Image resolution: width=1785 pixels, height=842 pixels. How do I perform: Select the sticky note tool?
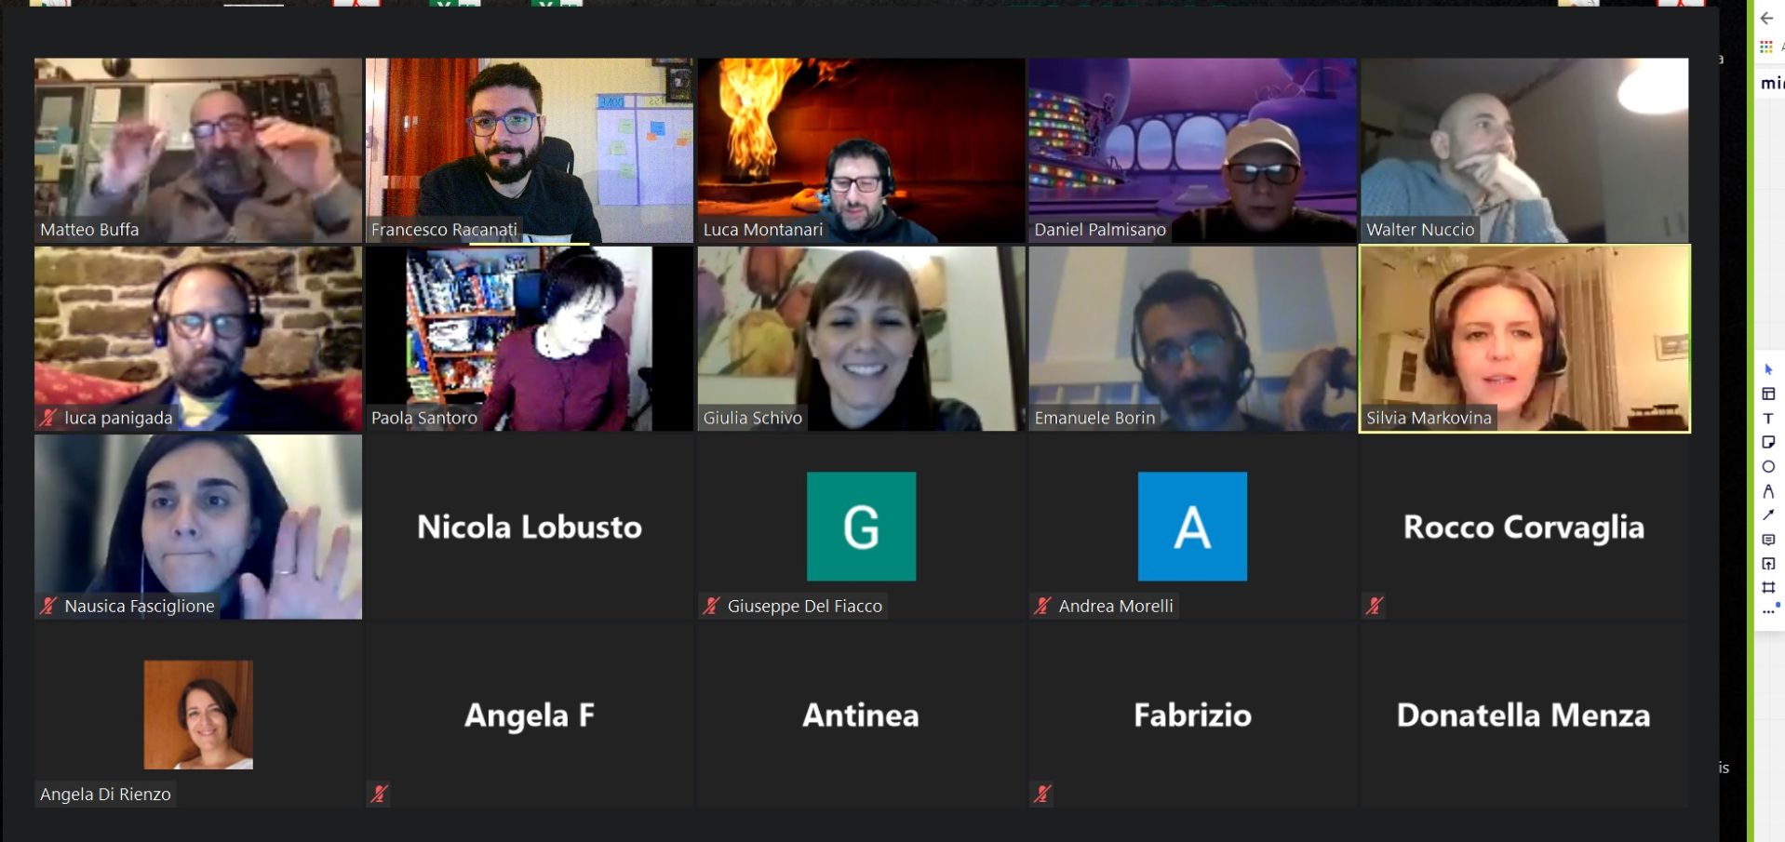1768,442
